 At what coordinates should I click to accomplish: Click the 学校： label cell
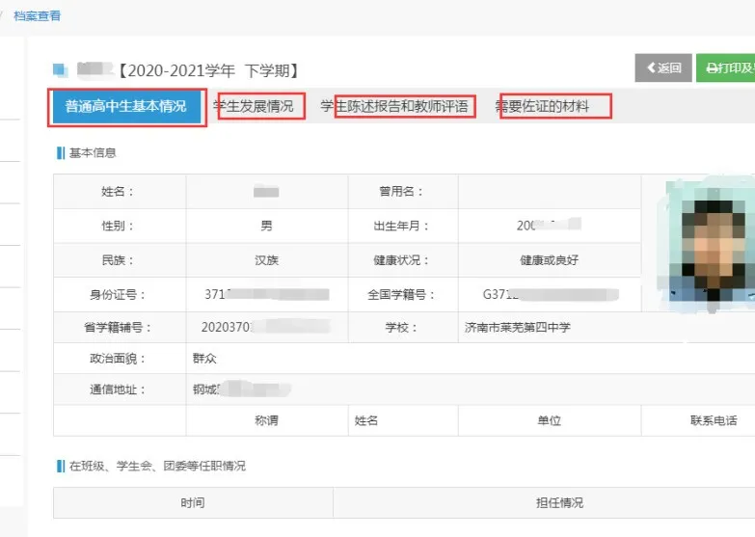(403, 328)
